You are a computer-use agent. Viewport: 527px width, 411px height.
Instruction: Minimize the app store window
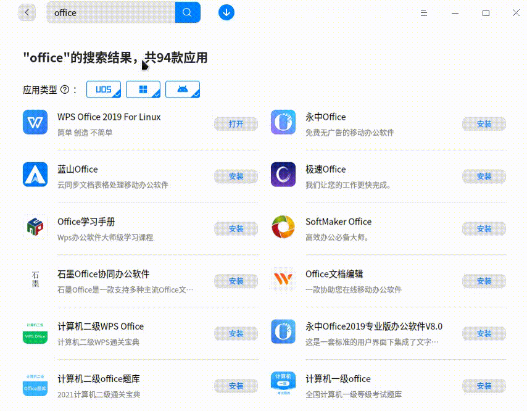[455, 13]
